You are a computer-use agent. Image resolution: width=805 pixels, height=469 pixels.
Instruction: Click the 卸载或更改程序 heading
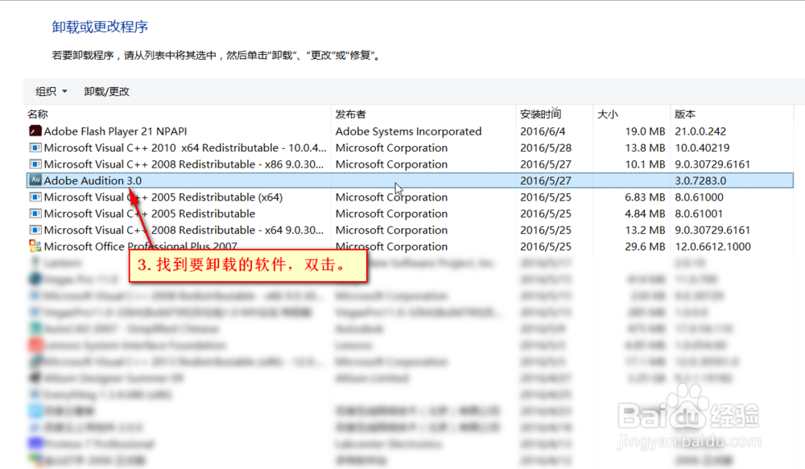coord(100,27)
